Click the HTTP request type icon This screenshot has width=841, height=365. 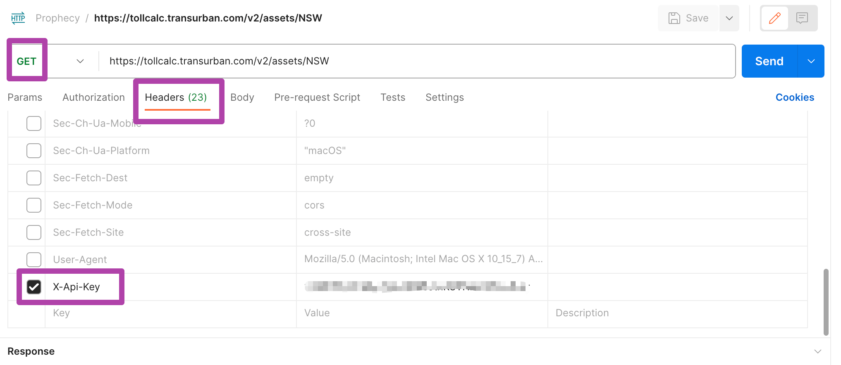pyautogui.click(x=18, y=18)
